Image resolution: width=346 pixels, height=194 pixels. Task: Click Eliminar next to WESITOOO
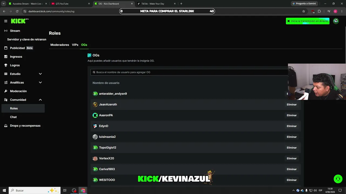click(x=292, y=180)
